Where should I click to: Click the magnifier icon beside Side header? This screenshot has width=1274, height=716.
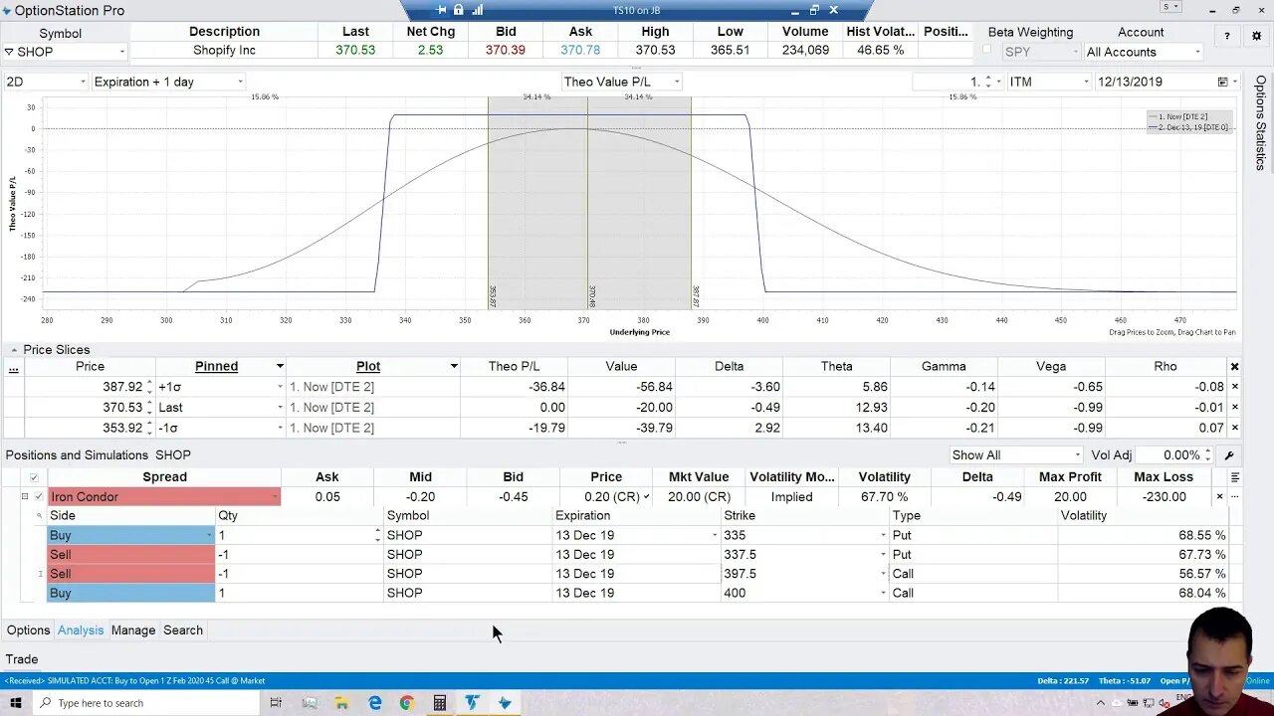tap(40, 515)
